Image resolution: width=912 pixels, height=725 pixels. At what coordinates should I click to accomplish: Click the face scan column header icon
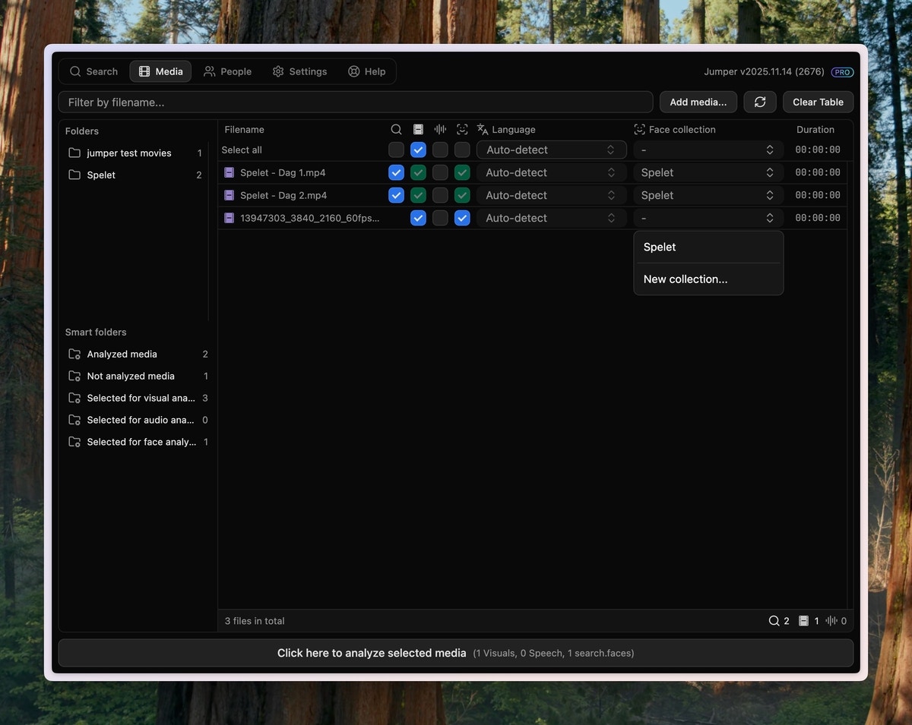click(x=462, y=130)
